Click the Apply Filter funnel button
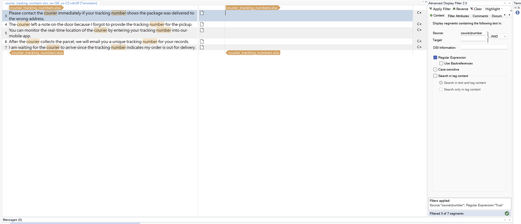The width and height of the screenshot is (521, 224). point(440,9)
